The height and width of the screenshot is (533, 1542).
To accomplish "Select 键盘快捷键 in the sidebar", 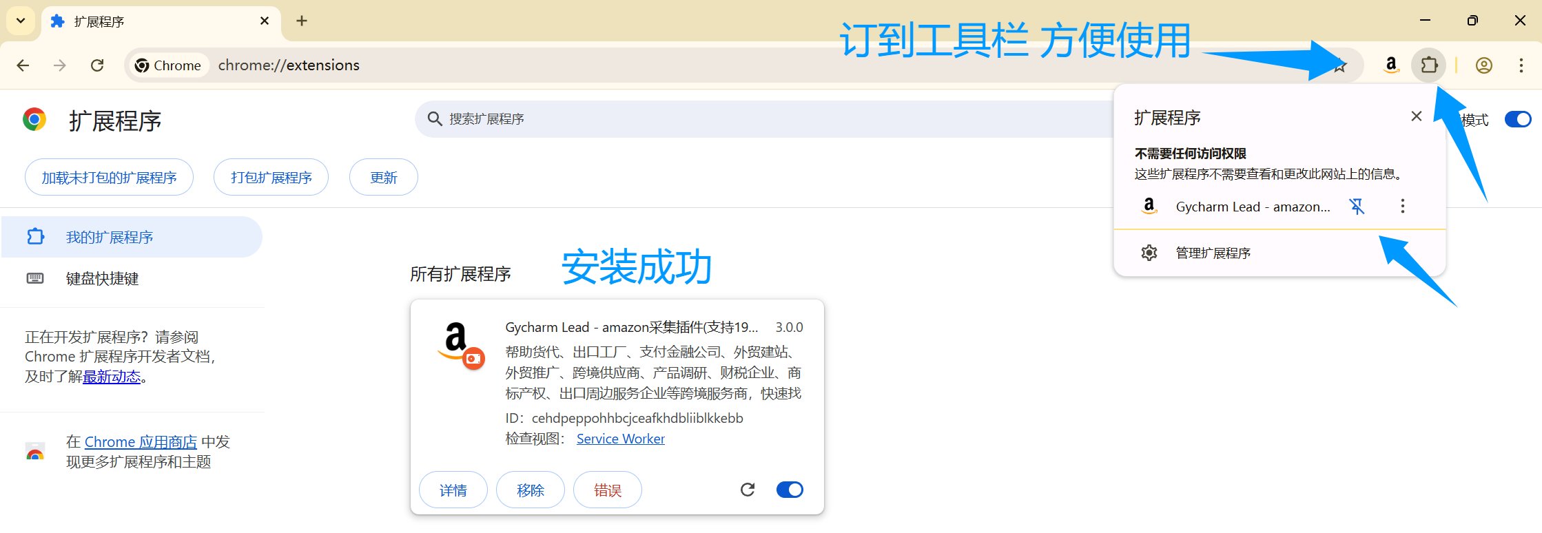I will click(131, 278).
